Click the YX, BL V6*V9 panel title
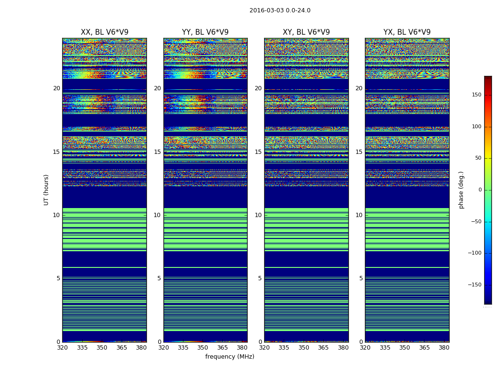499x380 pixels. pos(407,32)
